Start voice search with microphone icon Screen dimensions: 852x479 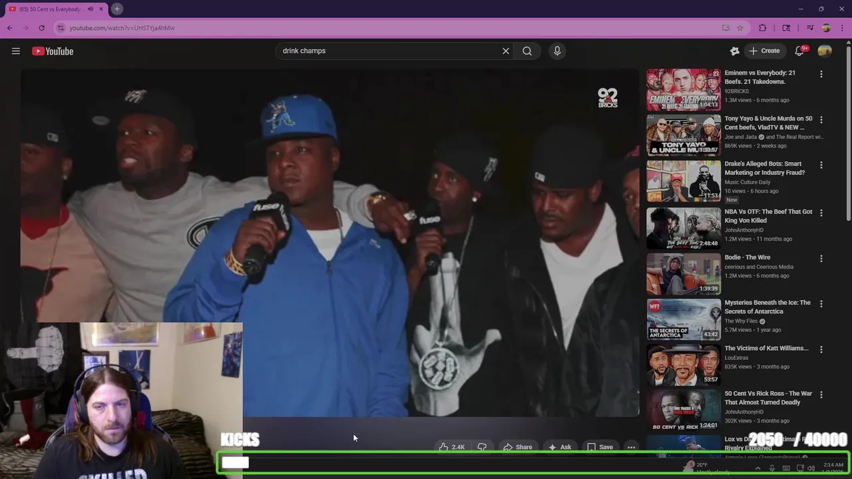[x=557, y=51]
